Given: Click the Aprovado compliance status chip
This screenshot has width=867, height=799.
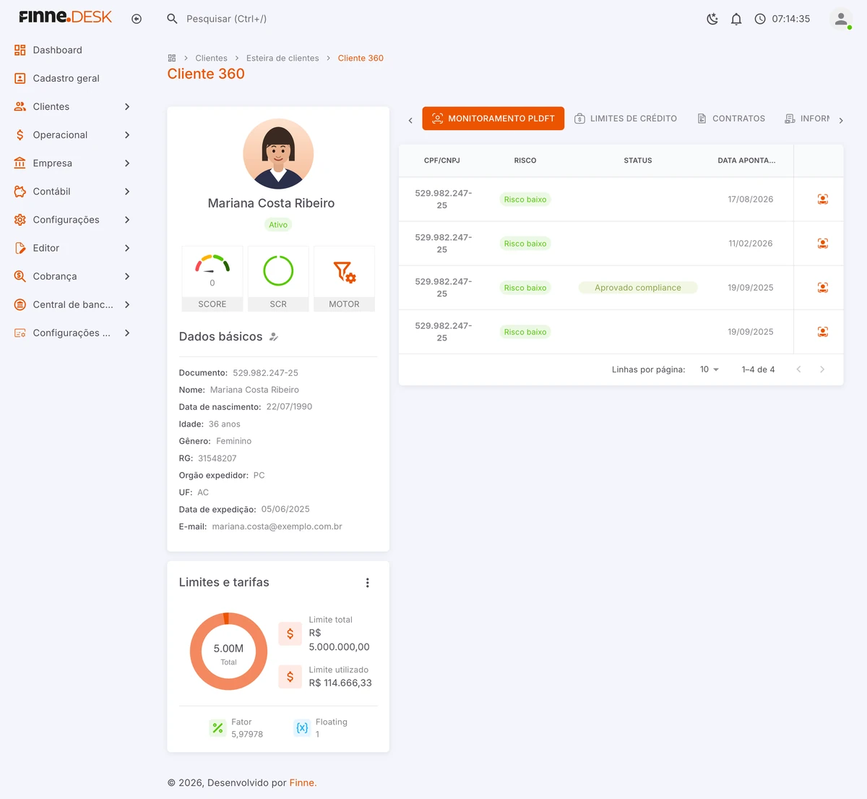Looking at the screenshot, I should 638,288.
